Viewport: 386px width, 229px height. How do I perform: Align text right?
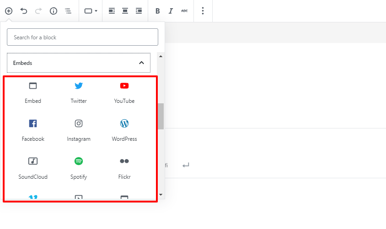click(x=139, y=11)
